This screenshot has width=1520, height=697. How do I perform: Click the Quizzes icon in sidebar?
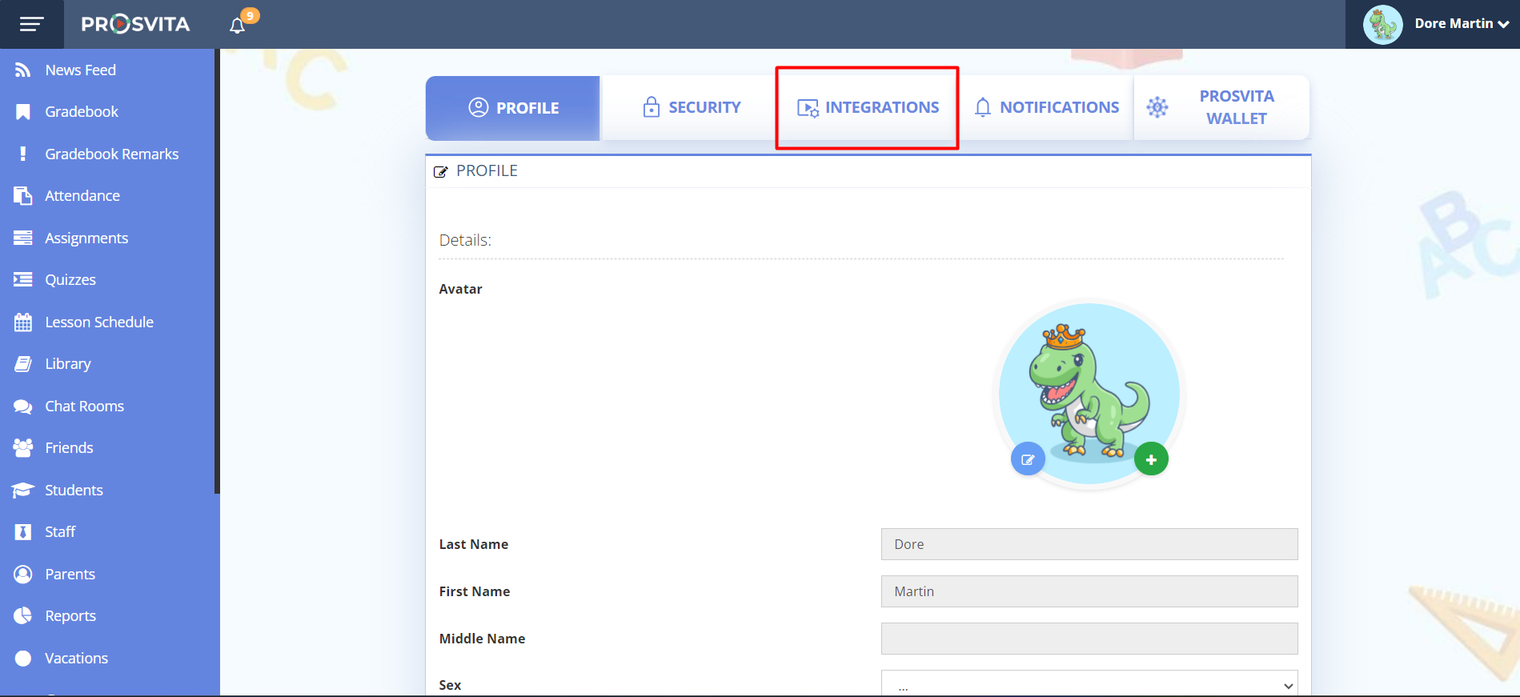pos(23,279)
